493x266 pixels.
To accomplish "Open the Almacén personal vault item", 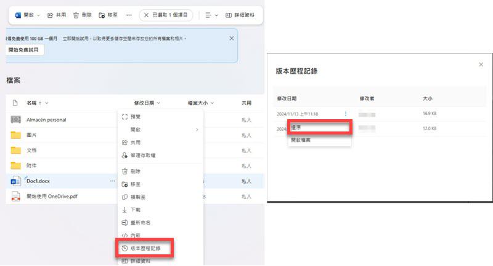I will [x=46, y=120].
